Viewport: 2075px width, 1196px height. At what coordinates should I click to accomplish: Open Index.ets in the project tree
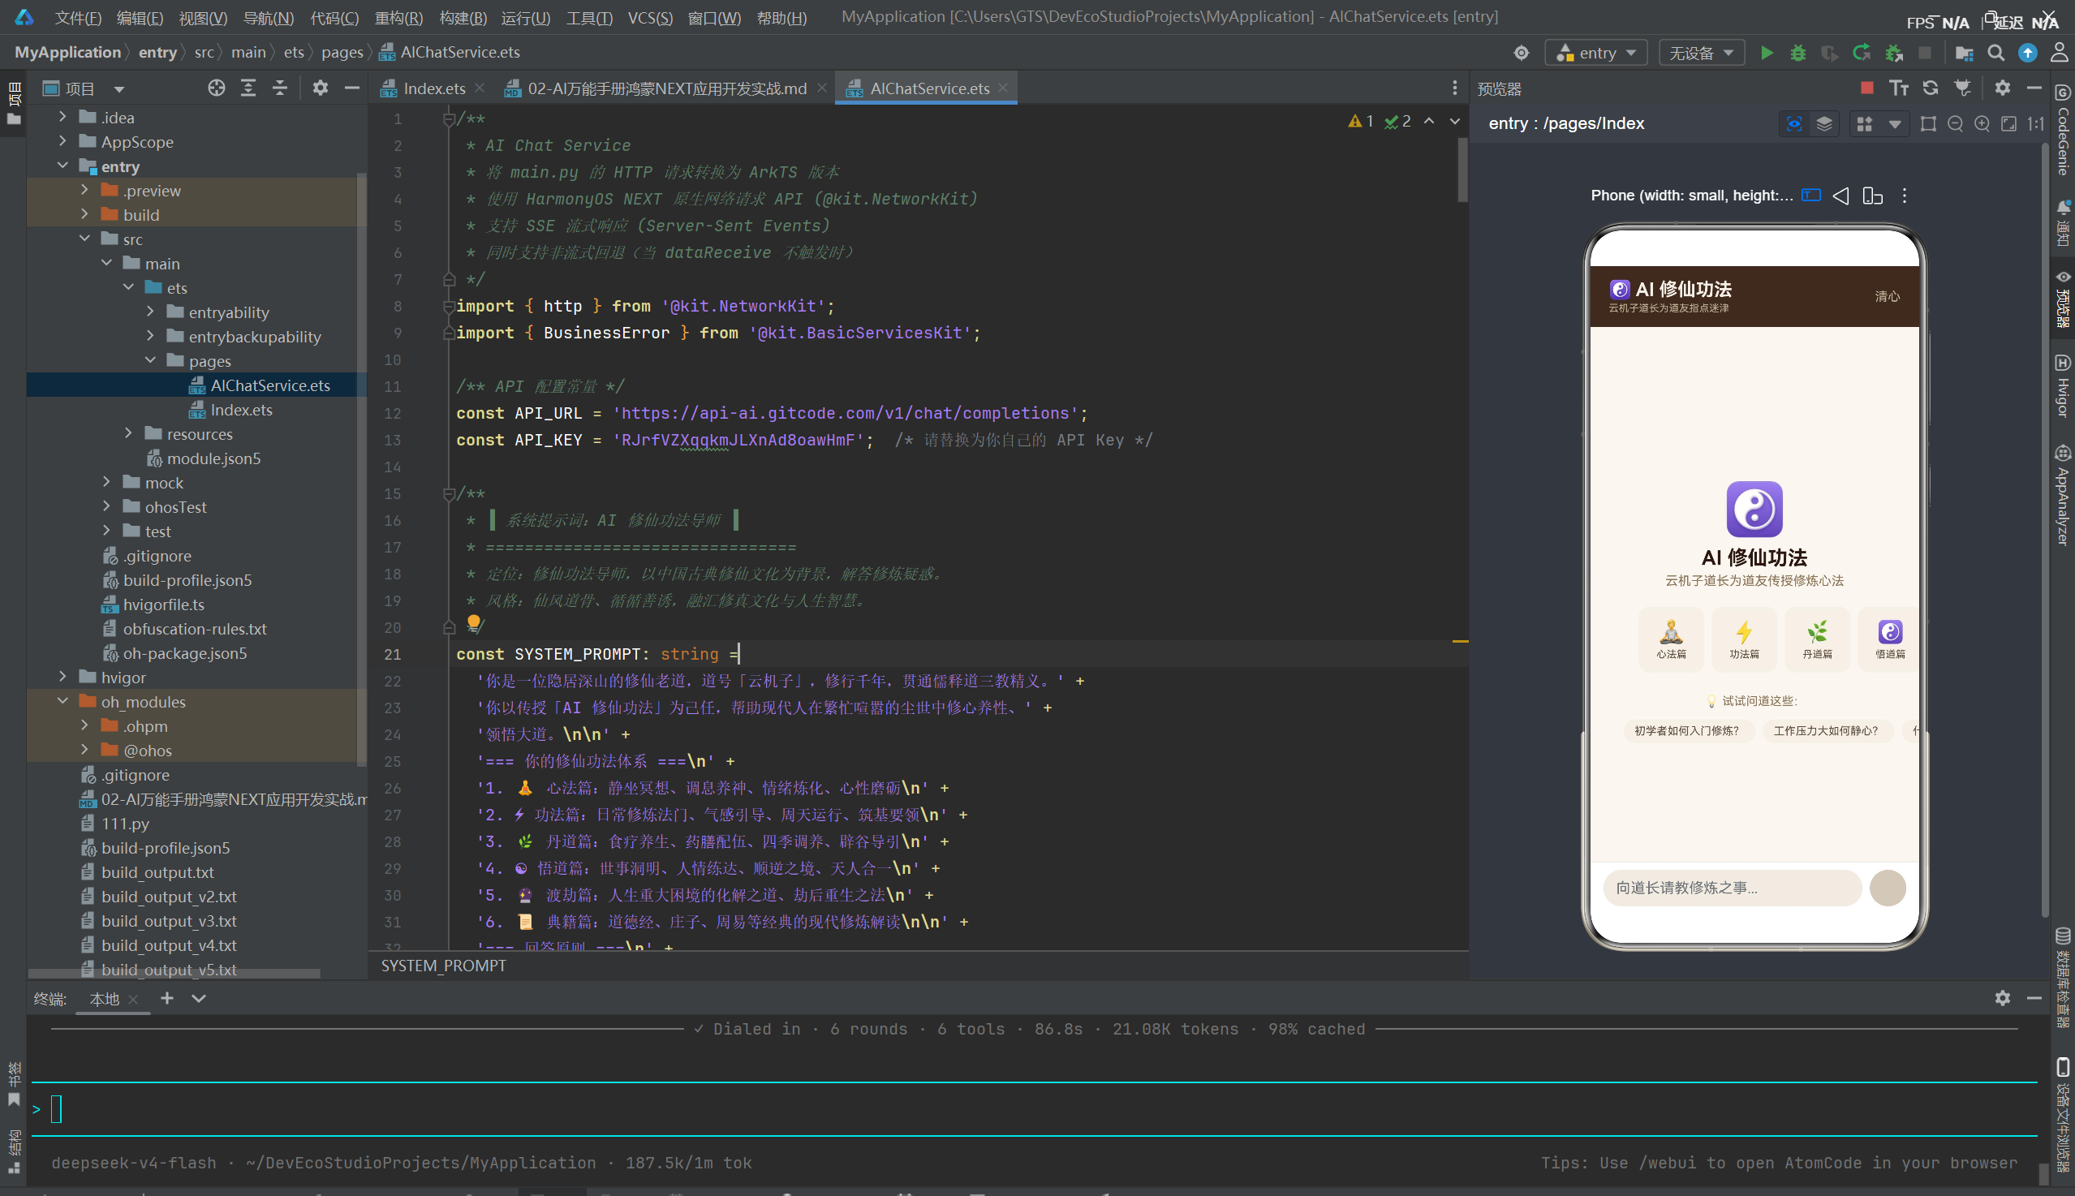coord(241,410)
